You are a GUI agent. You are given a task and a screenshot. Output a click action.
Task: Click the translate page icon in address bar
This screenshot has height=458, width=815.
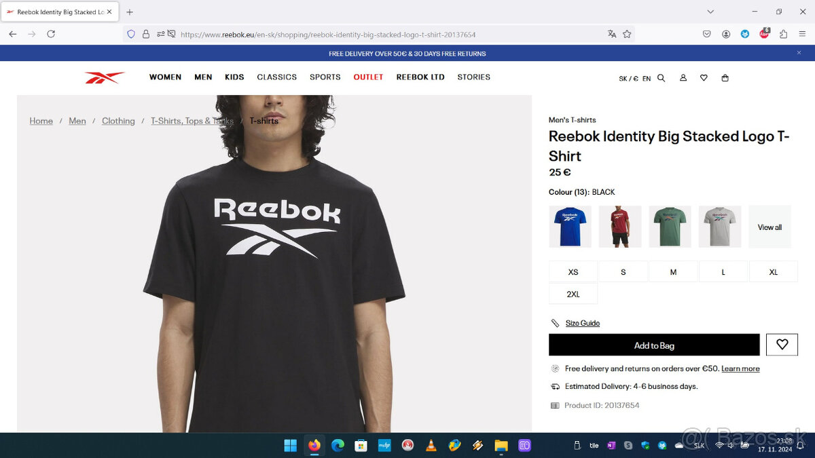[x=612, y=34]
